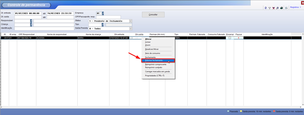Click the magnifier search icon
This screenshot has height=115, width=304.
278,8
